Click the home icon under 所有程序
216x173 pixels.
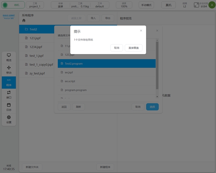(24, 21)
